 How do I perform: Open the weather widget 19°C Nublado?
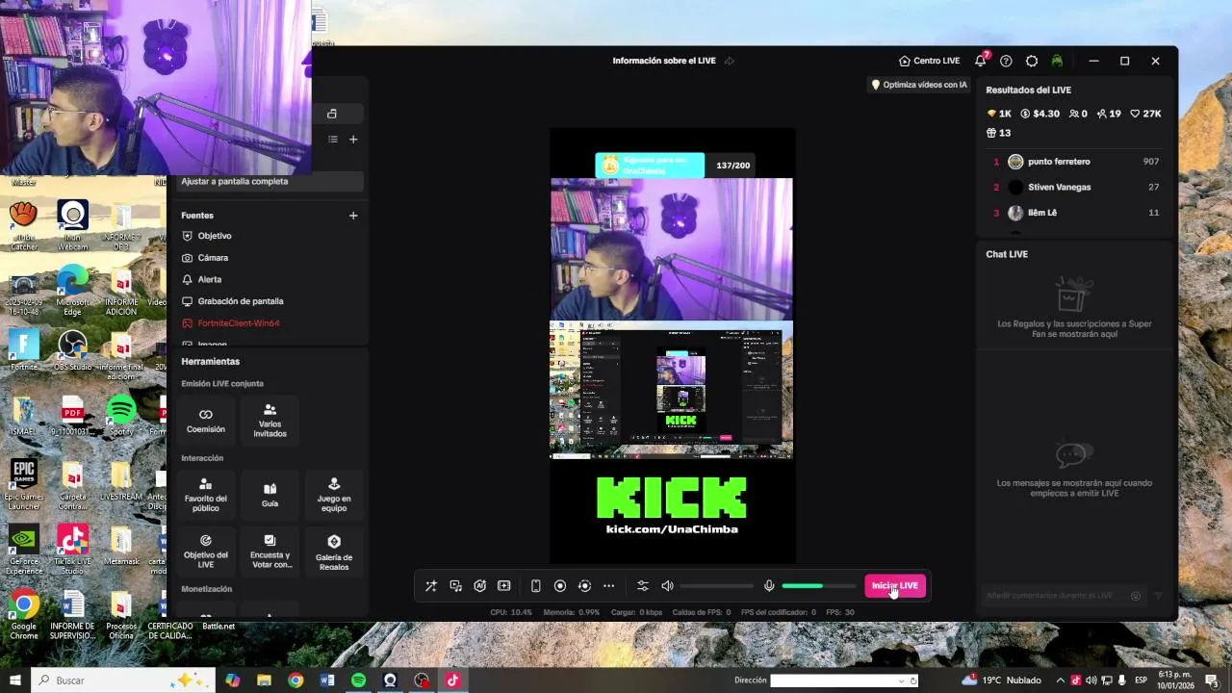(x=1001, y=680)
